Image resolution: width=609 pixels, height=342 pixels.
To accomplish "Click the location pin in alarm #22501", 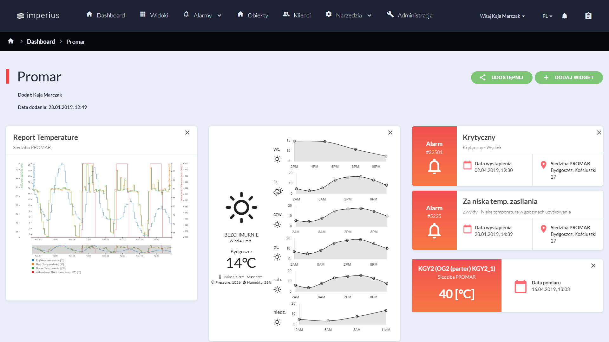I will [x=543, y=165].
